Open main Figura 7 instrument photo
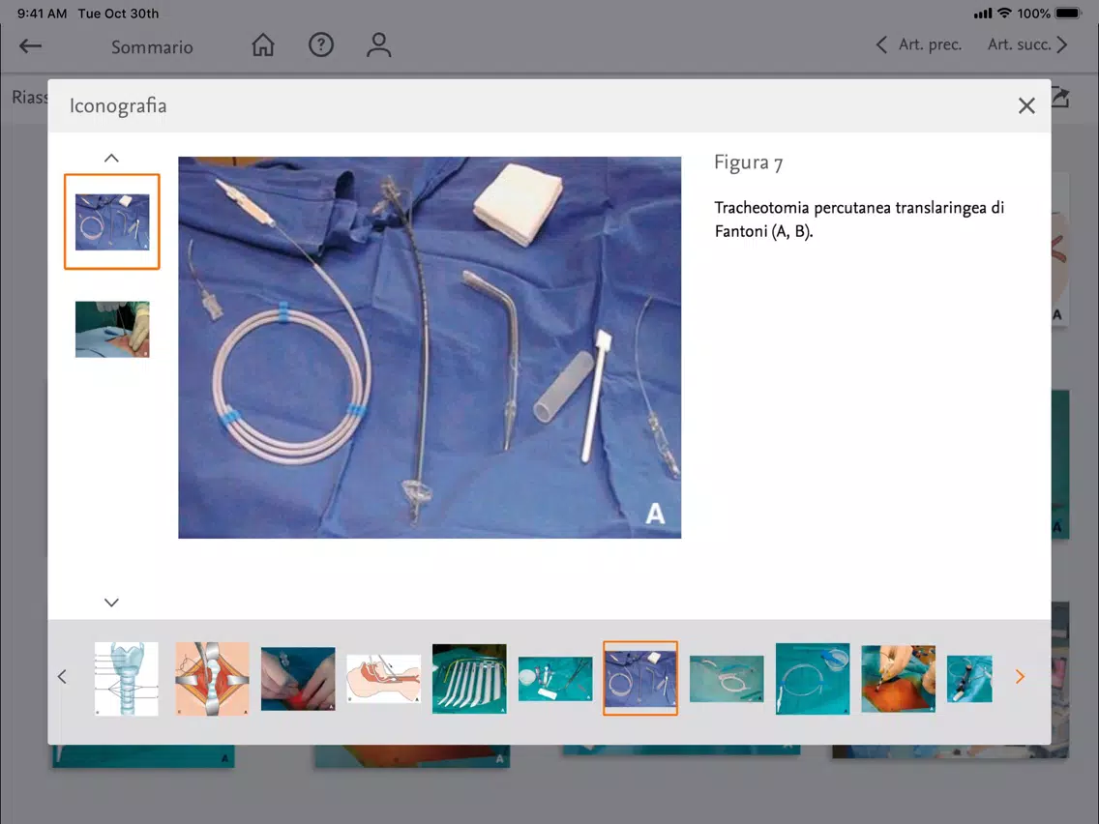Screen dimensions: 1099x824 pyautogui.click(x=430, y=347)
